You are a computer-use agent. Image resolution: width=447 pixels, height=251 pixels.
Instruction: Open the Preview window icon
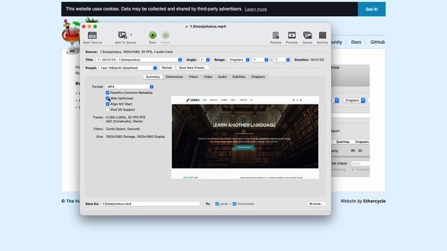292,36
